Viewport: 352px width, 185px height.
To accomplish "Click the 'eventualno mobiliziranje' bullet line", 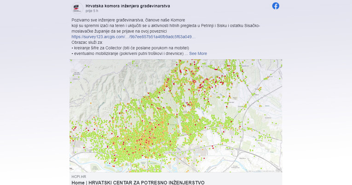I will pos(127,54).
